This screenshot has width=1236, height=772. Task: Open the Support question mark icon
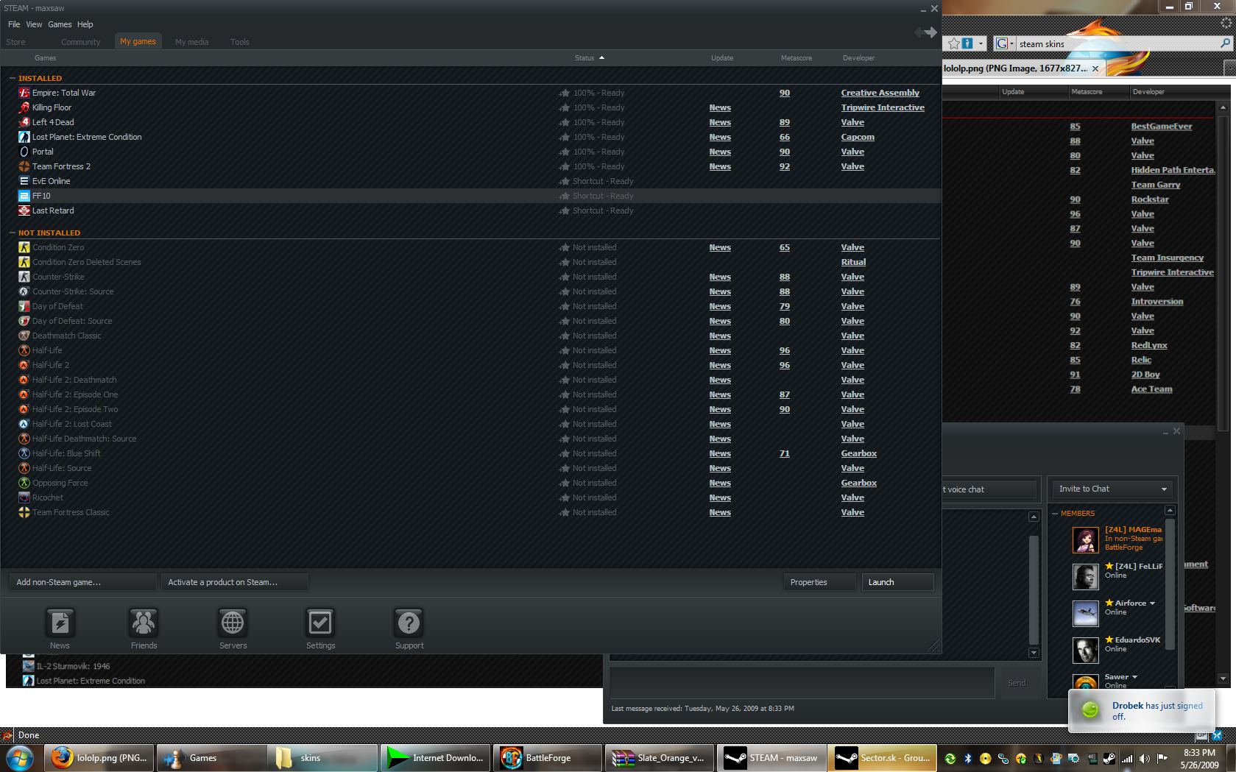pos(409,623)
